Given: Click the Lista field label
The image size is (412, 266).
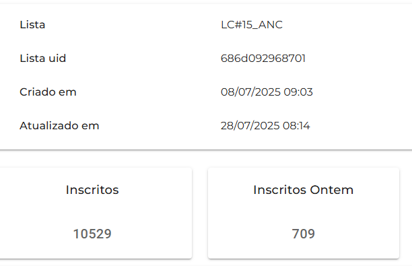Looking at the screenshot, I should coord(32,25).
